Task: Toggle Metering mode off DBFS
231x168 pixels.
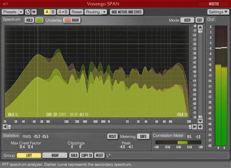Action: pyautogui.click(x=143, y=137)
